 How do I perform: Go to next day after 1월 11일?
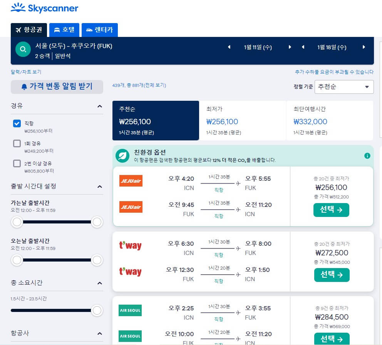pos(290,47)
